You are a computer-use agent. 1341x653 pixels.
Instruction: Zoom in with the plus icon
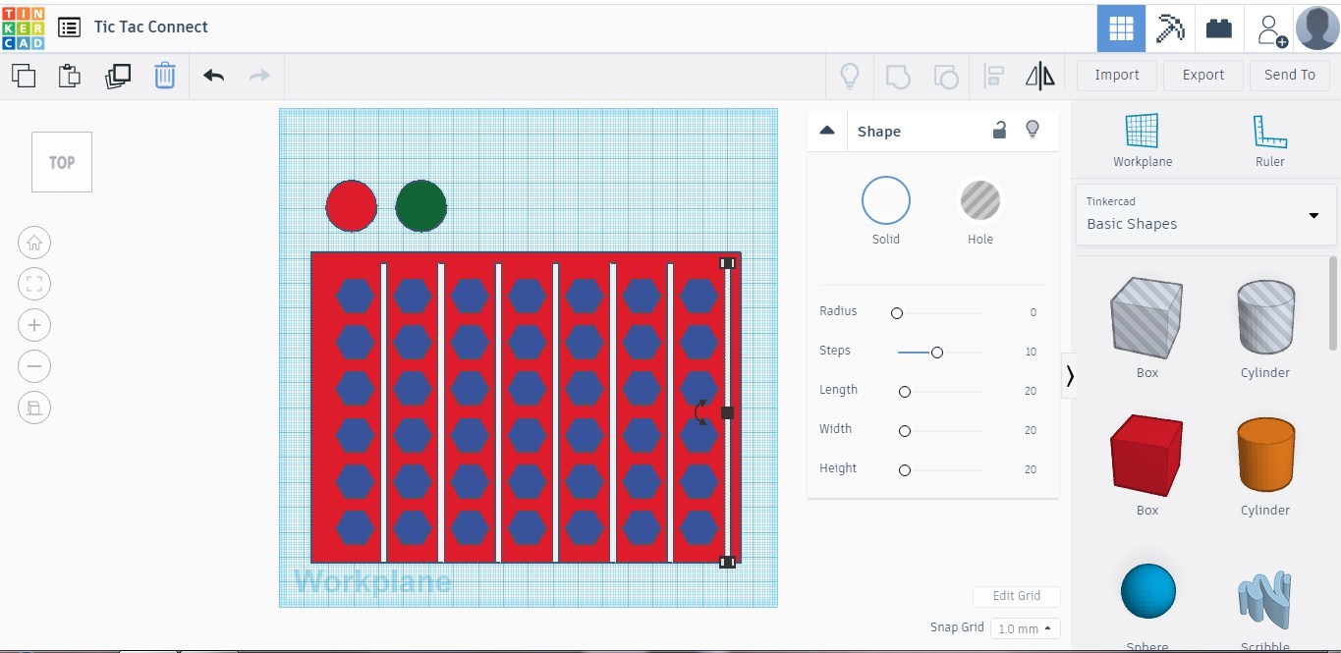34,325
